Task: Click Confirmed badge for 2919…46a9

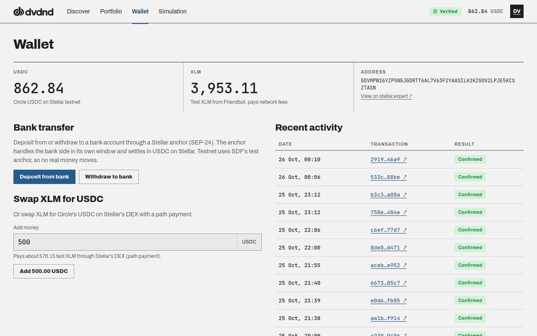Action: [470, 160]
